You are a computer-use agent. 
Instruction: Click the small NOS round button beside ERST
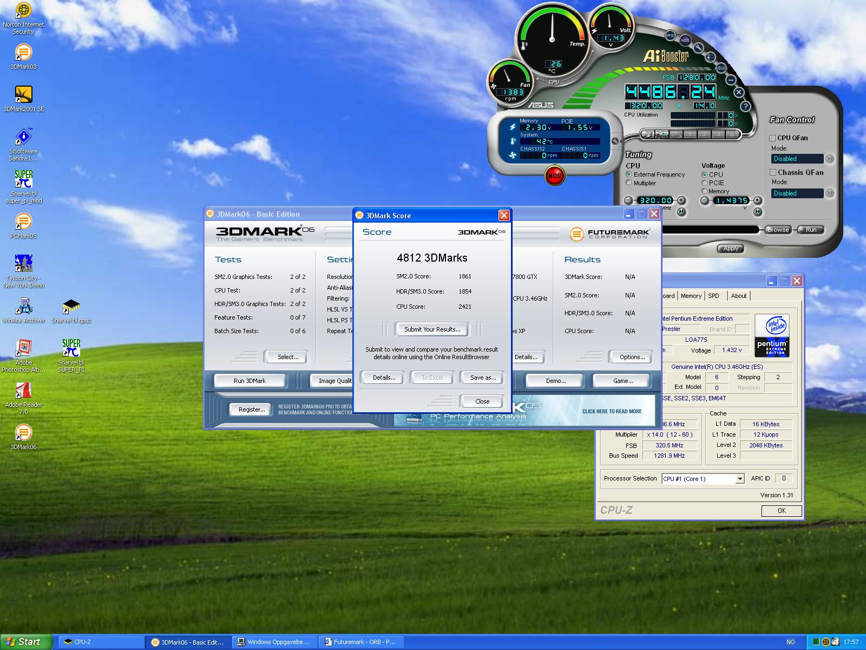coord(685,40)
